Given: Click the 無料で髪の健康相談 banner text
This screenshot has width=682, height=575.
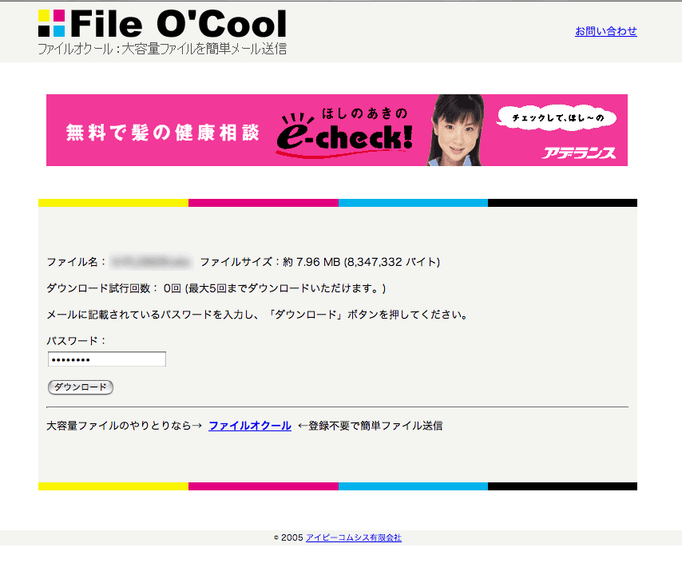Looking at the screenshot, I should [162, 133].
